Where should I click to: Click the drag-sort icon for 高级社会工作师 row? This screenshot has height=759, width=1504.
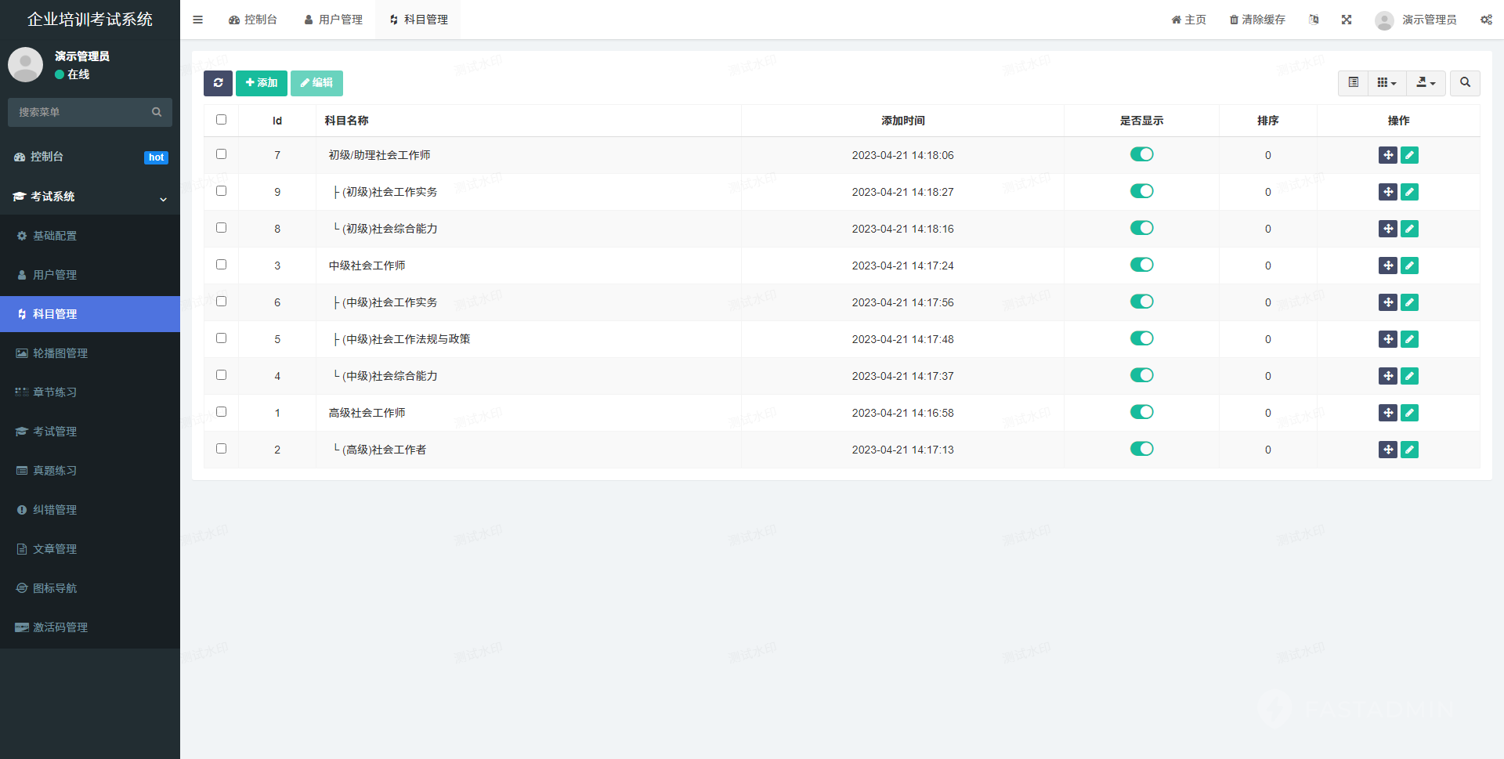[1387, 413]
